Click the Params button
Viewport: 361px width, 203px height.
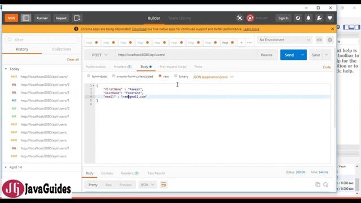[267, 55]
